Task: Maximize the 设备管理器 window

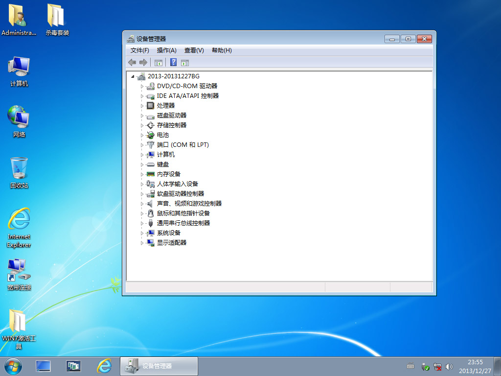Action: click(x=408, y=39)
